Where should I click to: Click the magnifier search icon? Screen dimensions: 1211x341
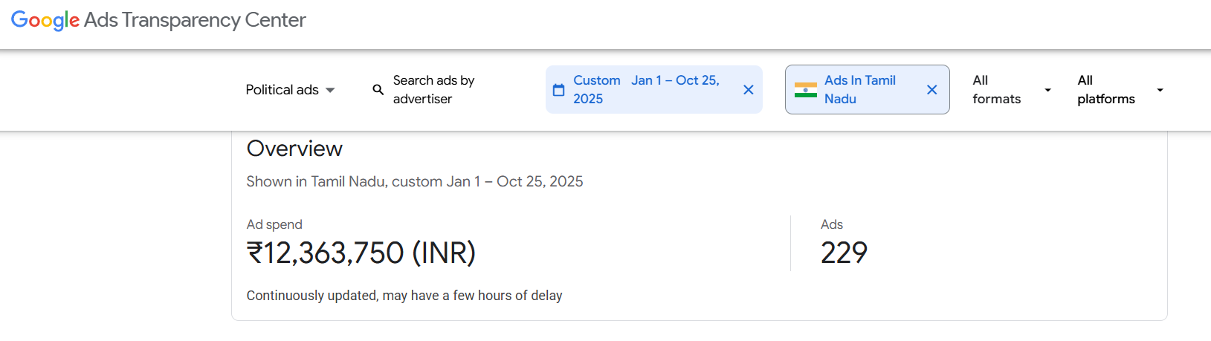pos(378,90)
